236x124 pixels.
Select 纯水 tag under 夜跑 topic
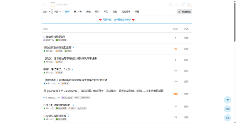click(59, 73)
